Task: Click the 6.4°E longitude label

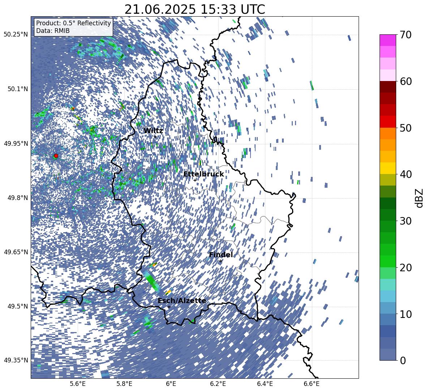Action: [x=265, y=384]
